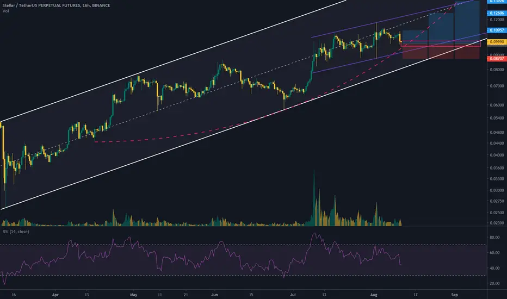Click the 0.04400 price axis label
507x299 pixels.
click(497, 143)
